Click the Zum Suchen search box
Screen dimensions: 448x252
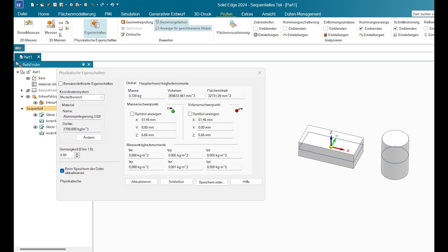(x=423, y=14)
